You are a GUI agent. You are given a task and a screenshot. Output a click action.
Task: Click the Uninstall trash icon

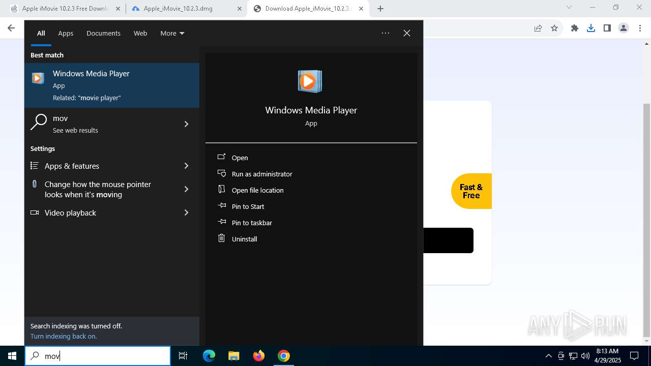(x=221, y=238)
